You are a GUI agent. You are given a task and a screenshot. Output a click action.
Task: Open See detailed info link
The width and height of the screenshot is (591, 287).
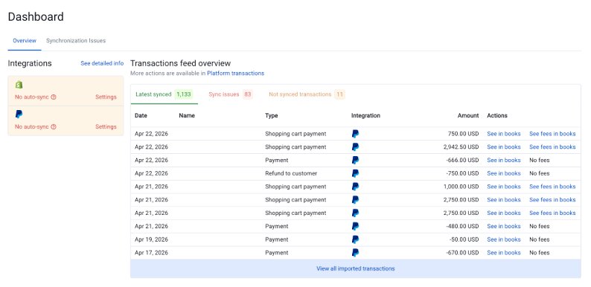pos(102,63)
